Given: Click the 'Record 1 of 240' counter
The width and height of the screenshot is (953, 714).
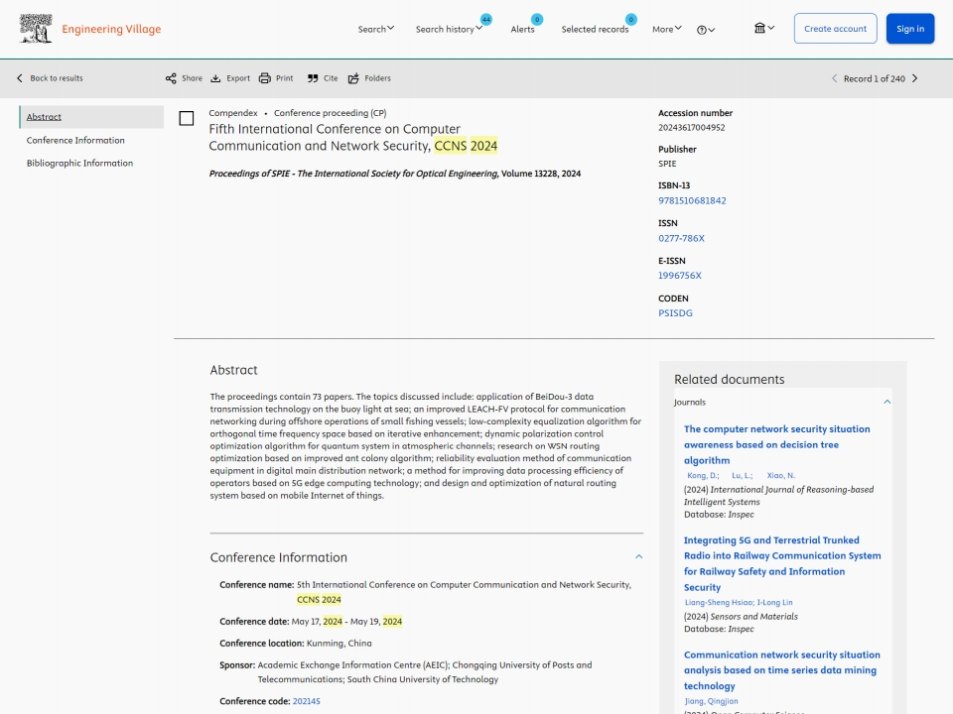Looking at the screenshot, I should (874, 78).
